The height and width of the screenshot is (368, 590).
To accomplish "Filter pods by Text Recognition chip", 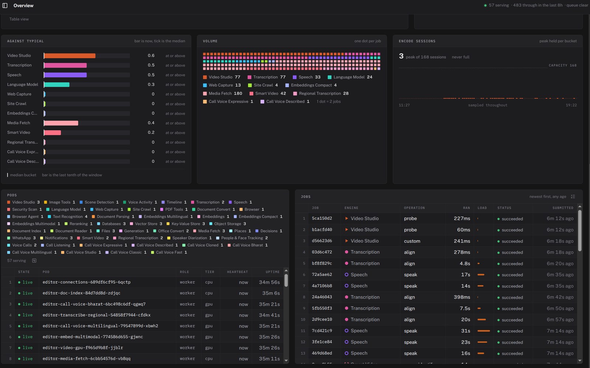I will (67, 217).
